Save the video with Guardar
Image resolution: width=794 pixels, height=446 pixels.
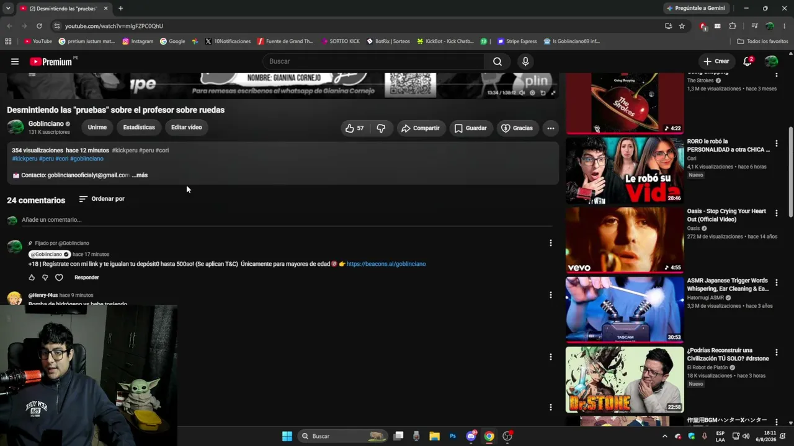pos(471,128)
